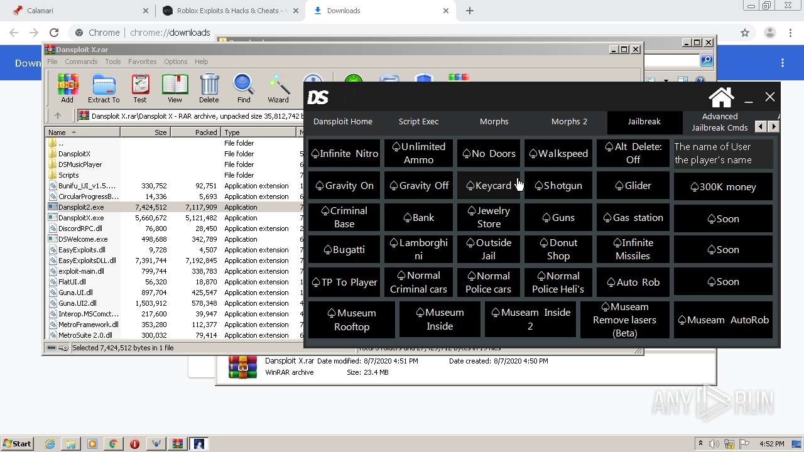Click the Chrome downloads address bar
The image size is (804, 452).
[x=402, y=33]
